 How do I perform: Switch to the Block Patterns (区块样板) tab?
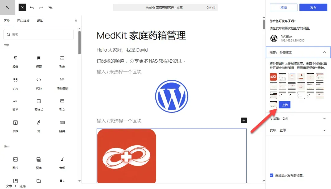(x=23, y=20)
